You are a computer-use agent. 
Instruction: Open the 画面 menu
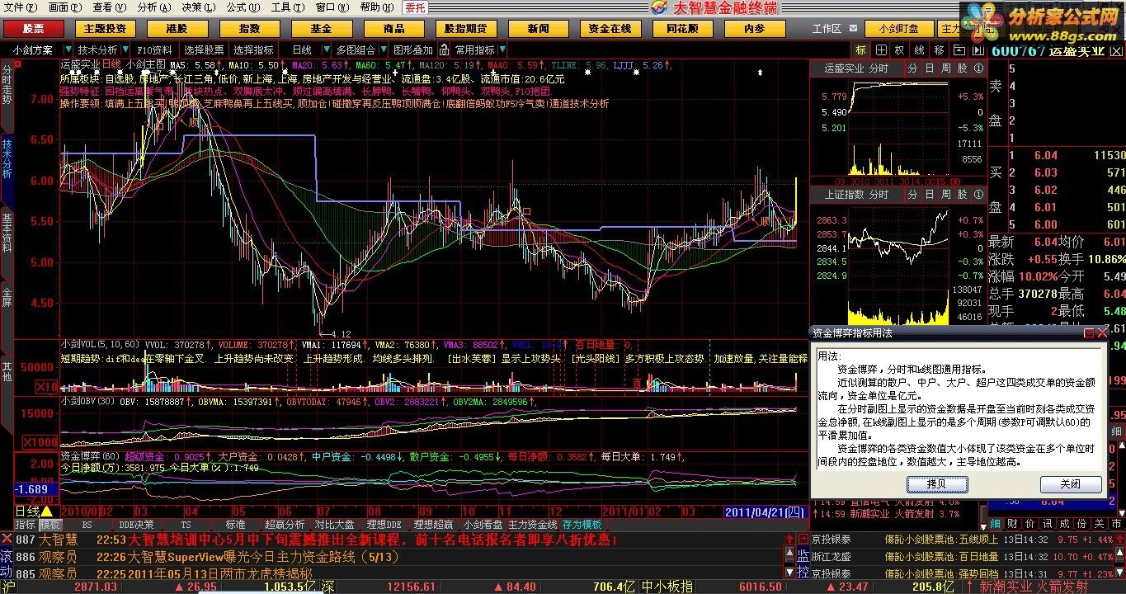[x=64, y=7]
